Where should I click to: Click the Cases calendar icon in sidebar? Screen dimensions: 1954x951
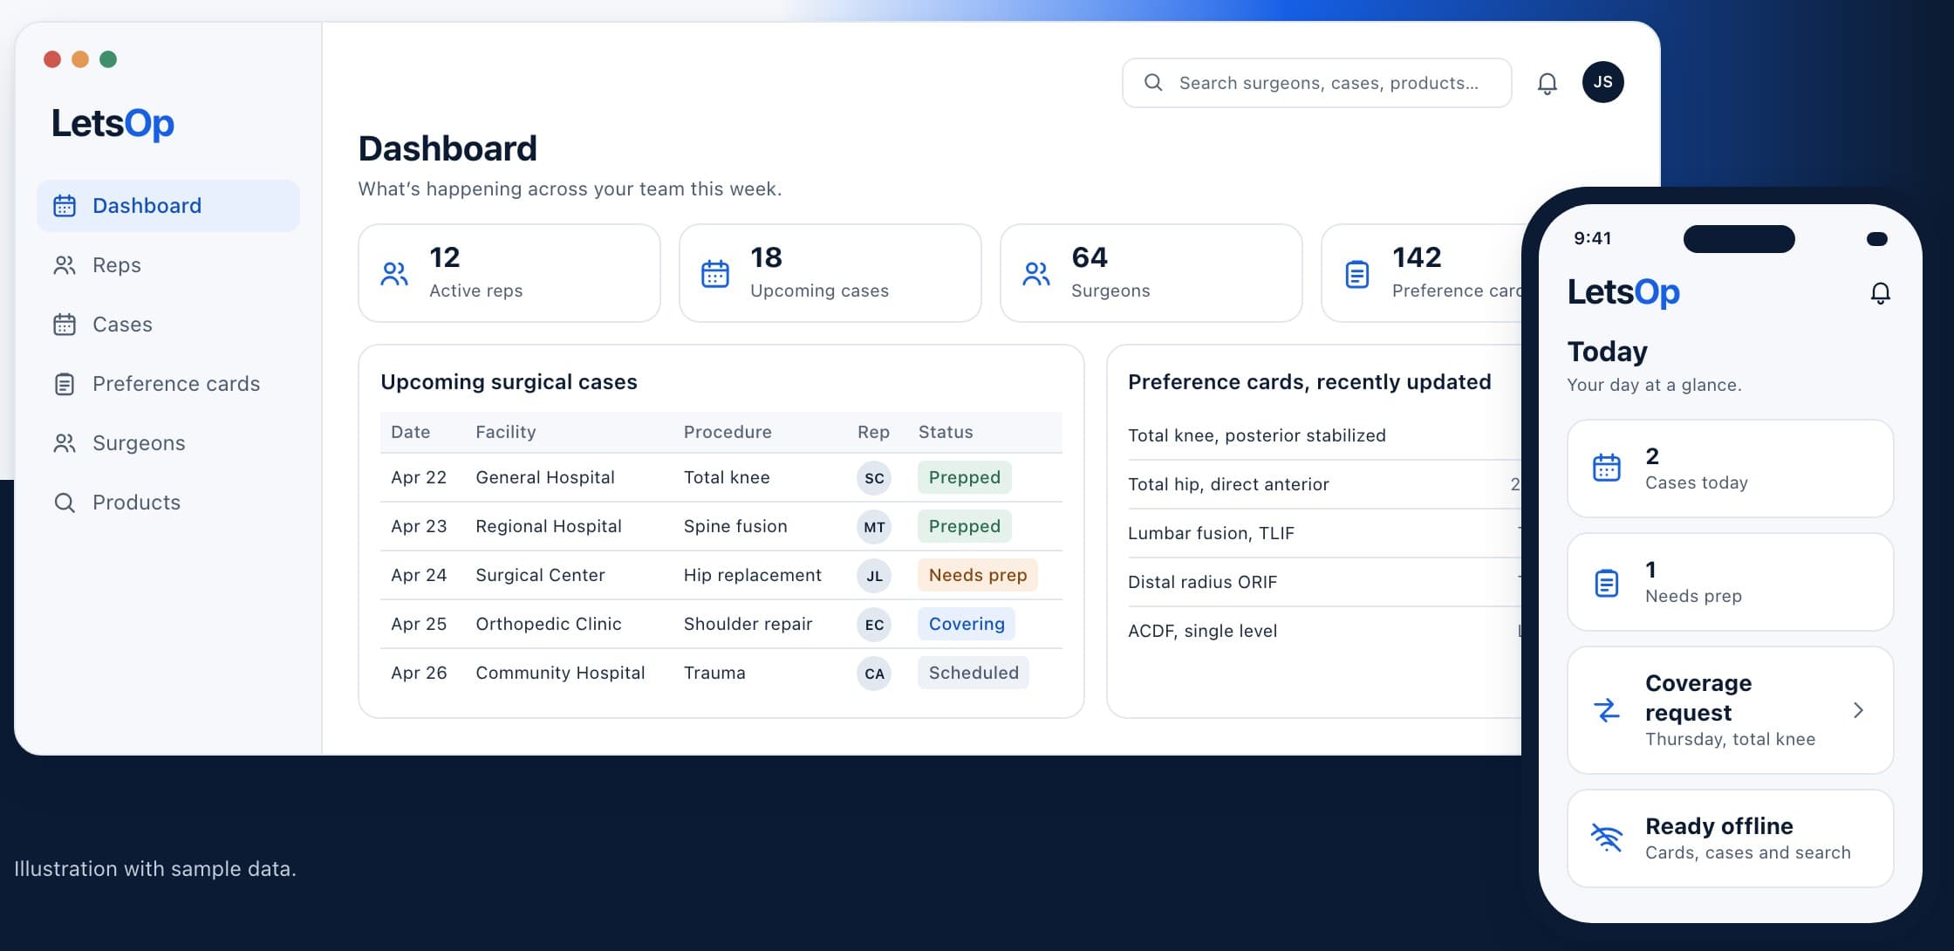point(65,325)
